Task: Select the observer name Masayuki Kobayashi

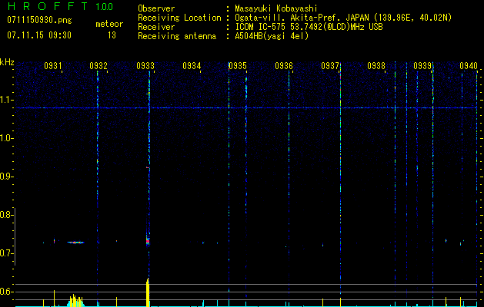Action: coord(276,8)
